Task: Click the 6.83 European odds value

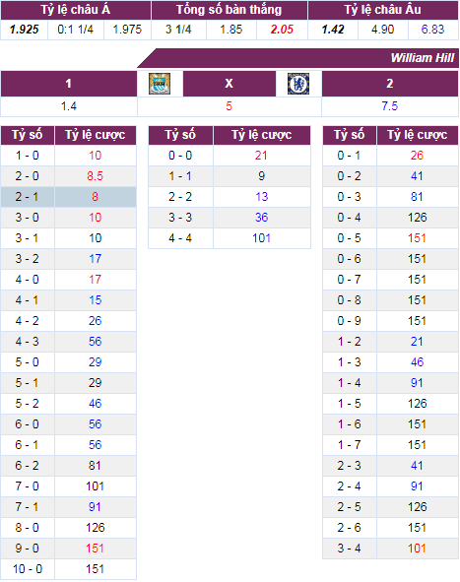Action: click(432, 30)
